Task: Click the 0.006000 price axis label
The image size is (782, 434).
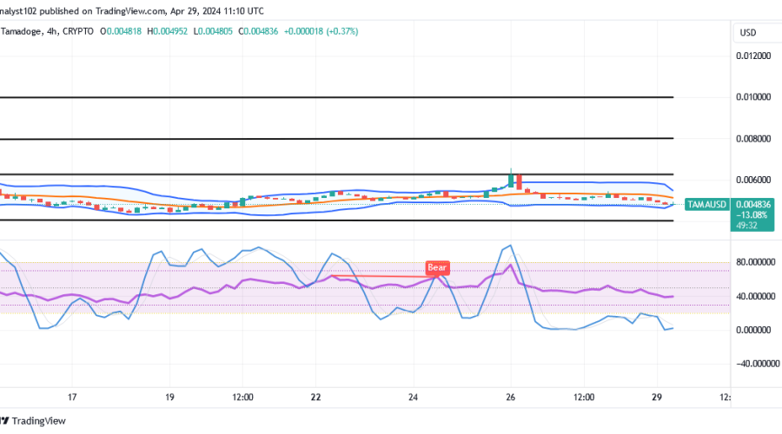Action: [753, 180]
